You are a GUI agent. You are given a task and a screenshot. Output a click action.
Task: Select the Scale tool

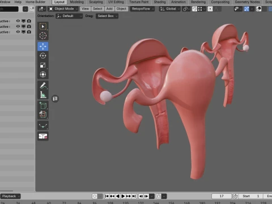point(43,65)
